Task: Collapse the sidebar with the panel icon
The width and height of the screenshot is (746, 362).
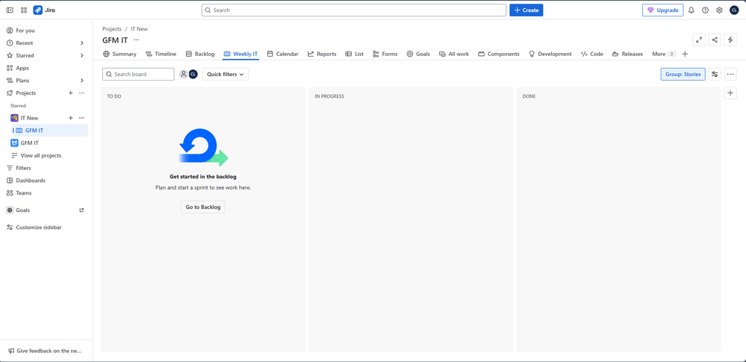Action: (10, 10)
